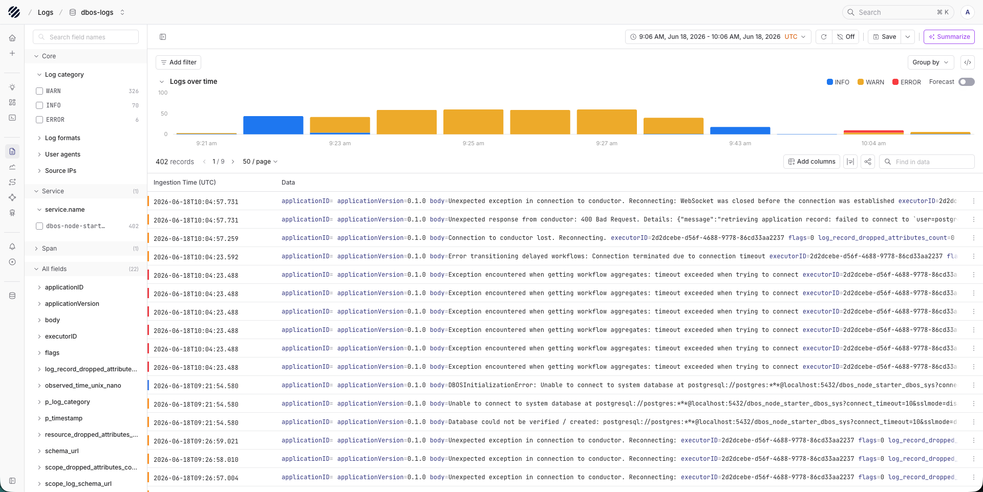
Task: Open the lightbulb insights sidebar icon
Action: (12, 87)
